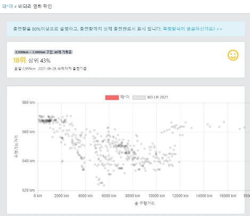250x216 pixels.
Task: Click the 상위 43% percentile text
Action: pyautogui.click(x=39, y=61)
